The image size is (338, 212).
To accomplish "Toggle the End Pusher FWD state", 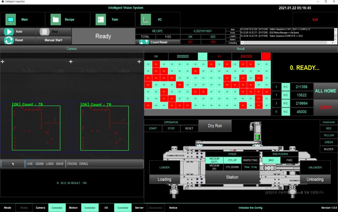I will [289, 160].
